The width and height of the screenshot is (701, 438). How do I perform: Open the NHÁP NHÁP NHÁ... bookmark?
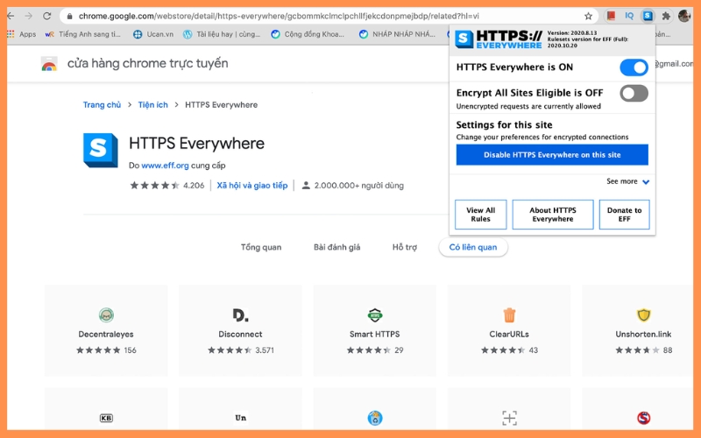(x=397, y=34)
